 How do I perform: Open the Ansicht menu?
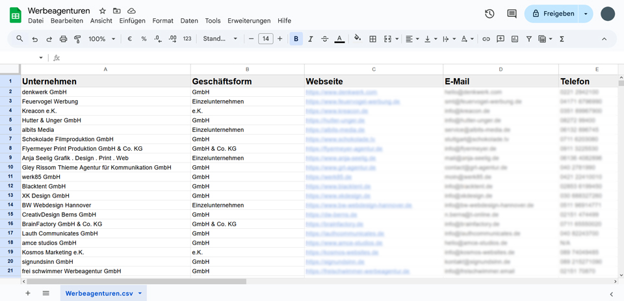(101, 21)
